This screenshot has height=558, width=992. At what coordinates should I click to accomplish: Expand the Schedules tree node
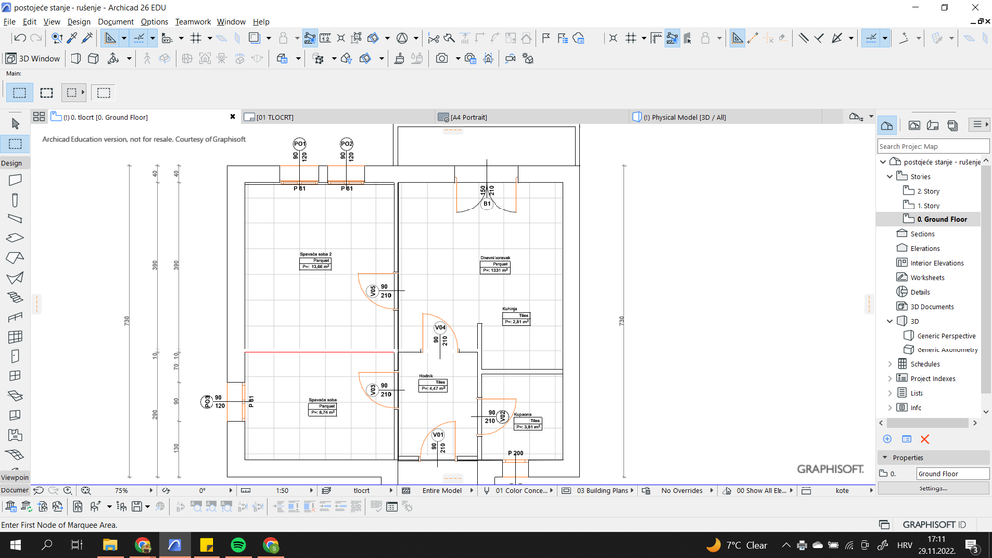890,364
